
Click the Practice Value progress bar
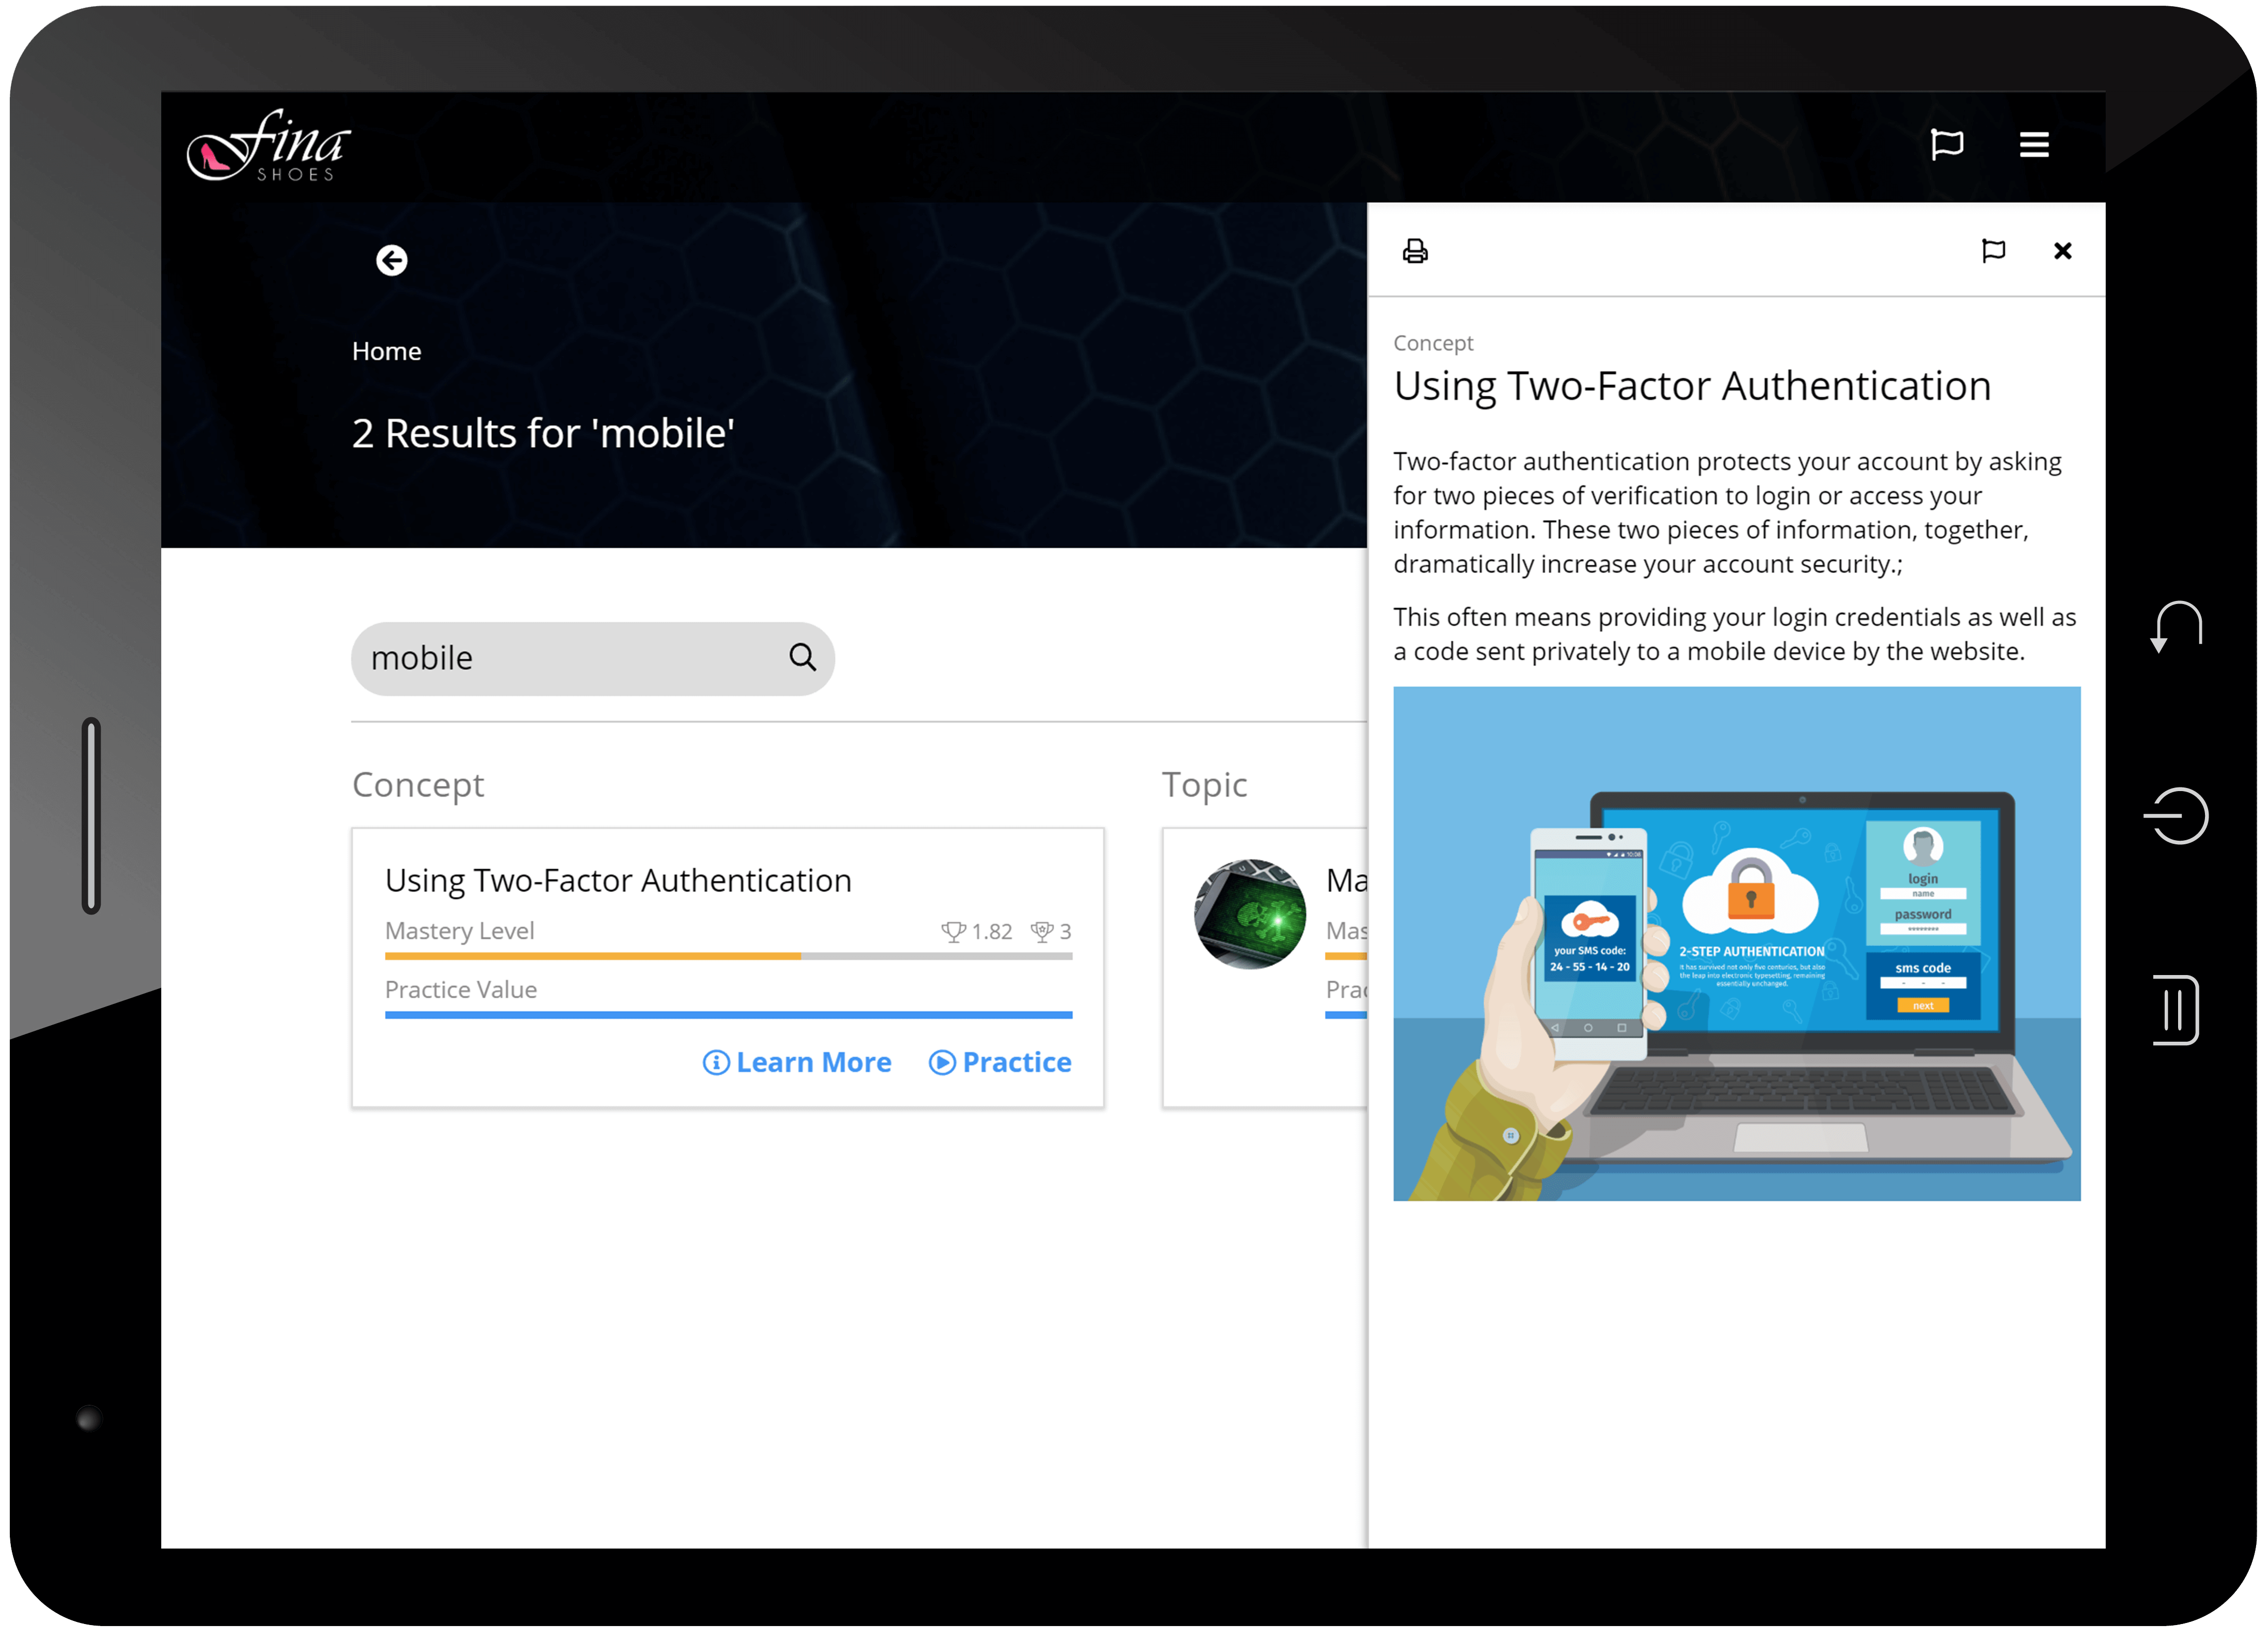click(x=728, y=1016)
